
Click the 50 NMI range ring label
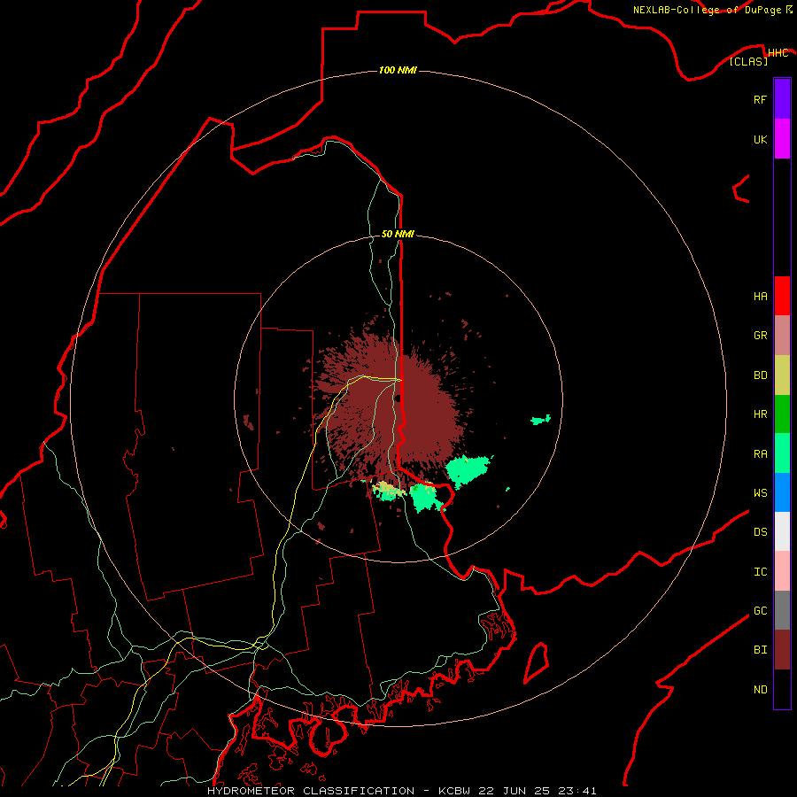(398, 234)
